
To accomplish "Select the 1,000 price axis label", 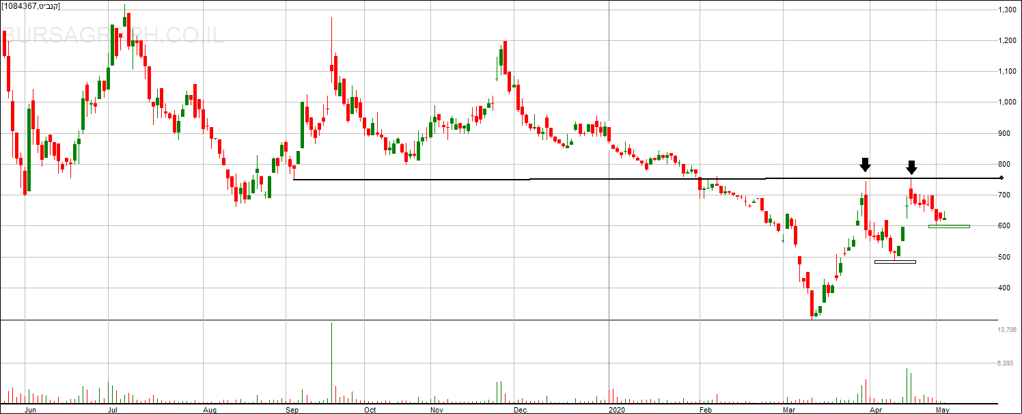I will [x=1008, y=102].
